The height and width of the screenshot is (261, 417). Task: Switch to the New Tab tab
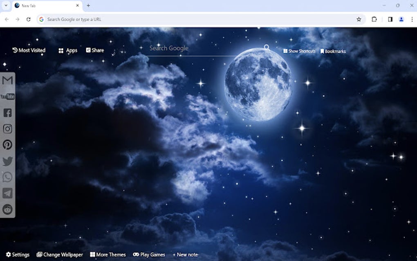[45, 5]
